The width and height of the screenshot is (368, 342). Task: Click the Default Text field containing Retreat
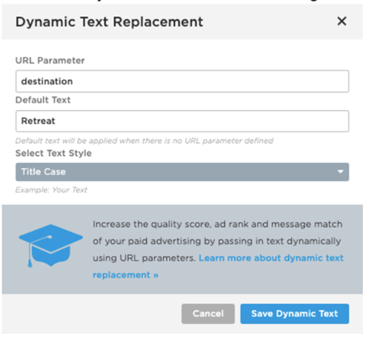point(182,121)
